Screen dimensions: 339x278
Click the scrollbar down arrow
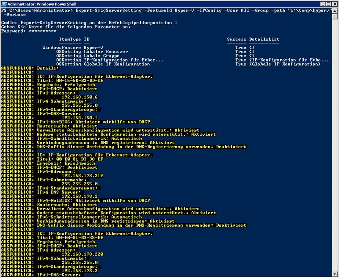(x=335, y=275)
